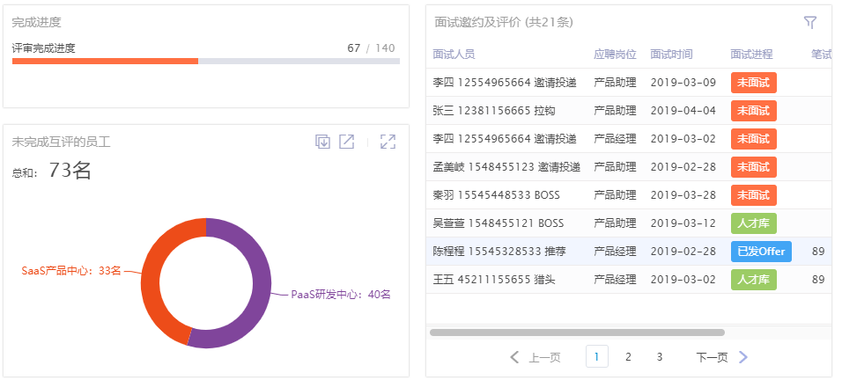Image resolution: width=842 pixels, height=380 pixels.
Task: Select page 2 in pagination
Action: click(x=628, y=357)
